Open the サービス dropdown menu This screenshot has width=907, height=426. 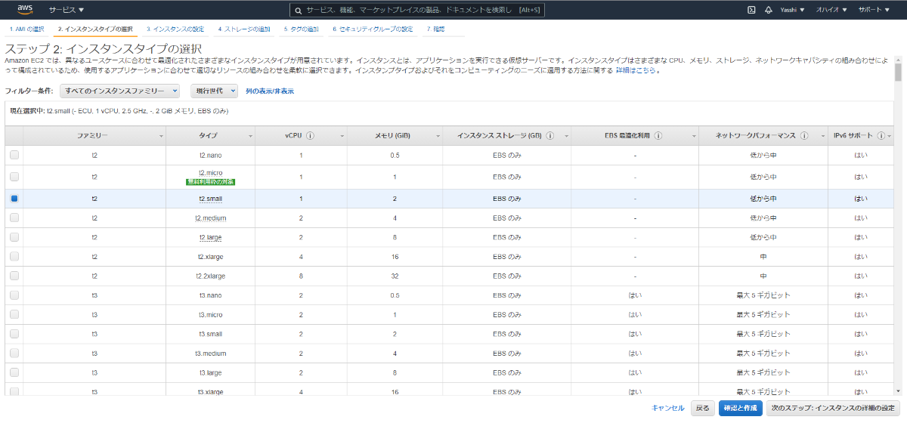(x=67, y=11)
